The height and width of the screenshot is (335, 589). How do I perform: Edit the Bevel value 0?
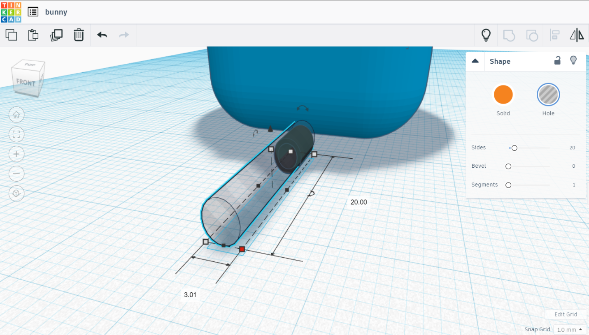[x=573, y=166]
